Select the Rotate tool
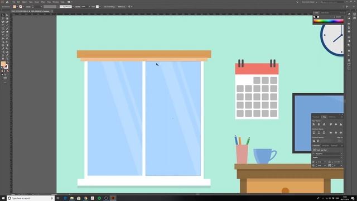This screenshot has height=201, width=357. click(x=3, y=35)
